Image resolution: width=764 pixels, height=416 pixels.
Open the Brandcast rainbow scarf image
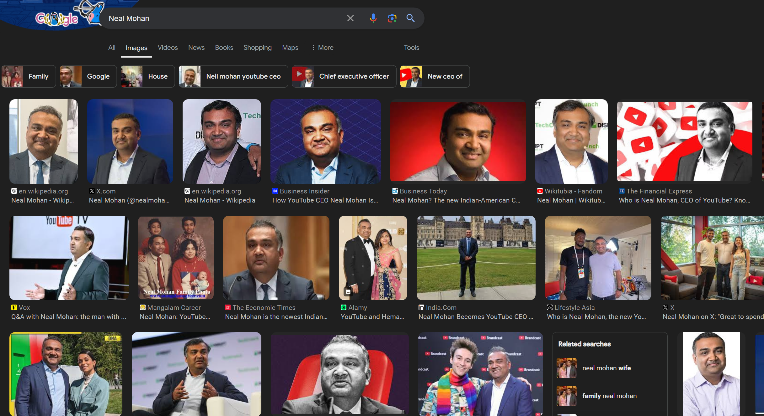point(480,374)
